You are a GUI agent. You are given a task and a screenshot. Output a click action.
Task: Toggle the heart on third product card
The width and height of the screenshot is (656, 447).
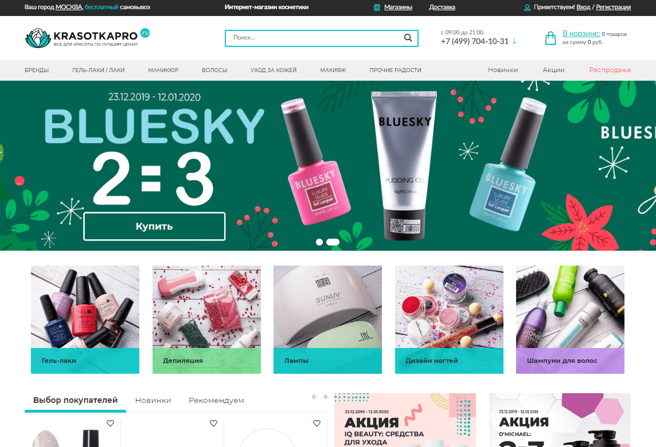coord(317,423)
